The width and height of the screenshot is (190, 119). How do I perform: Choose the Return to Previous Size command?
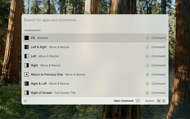coord(89,75)
